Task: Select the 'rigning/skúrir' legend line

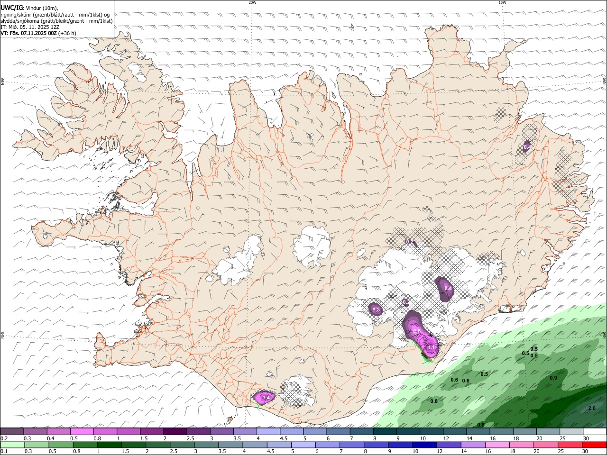Action: pyautogui.click(x=55, y=15)
